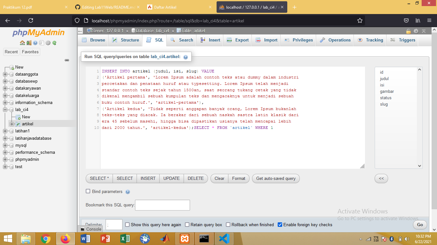Click the Format button
The image size is (437, 245).
coord(239,178)
